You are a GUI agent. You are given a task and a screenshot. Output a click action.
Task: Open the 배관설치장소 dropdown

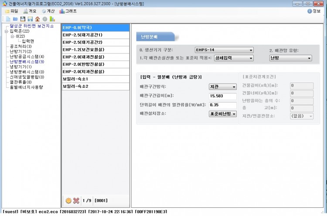tap(222, 114)
